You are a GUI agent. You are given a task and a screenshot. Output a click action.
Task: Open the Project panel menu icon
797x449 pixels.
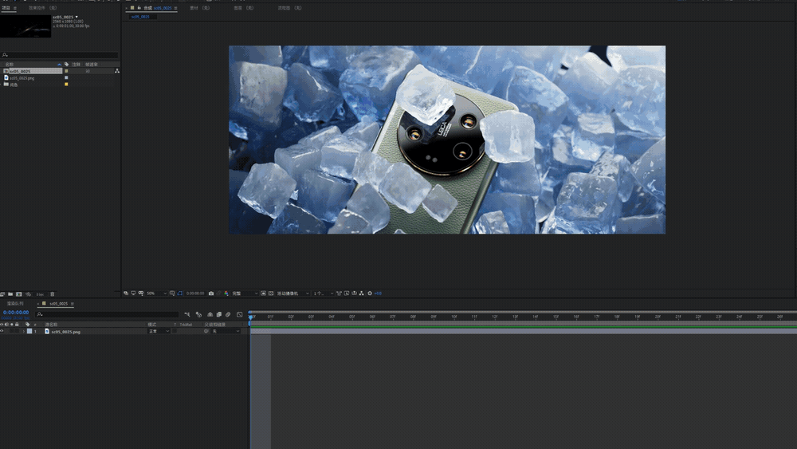(x=14, y=8)
